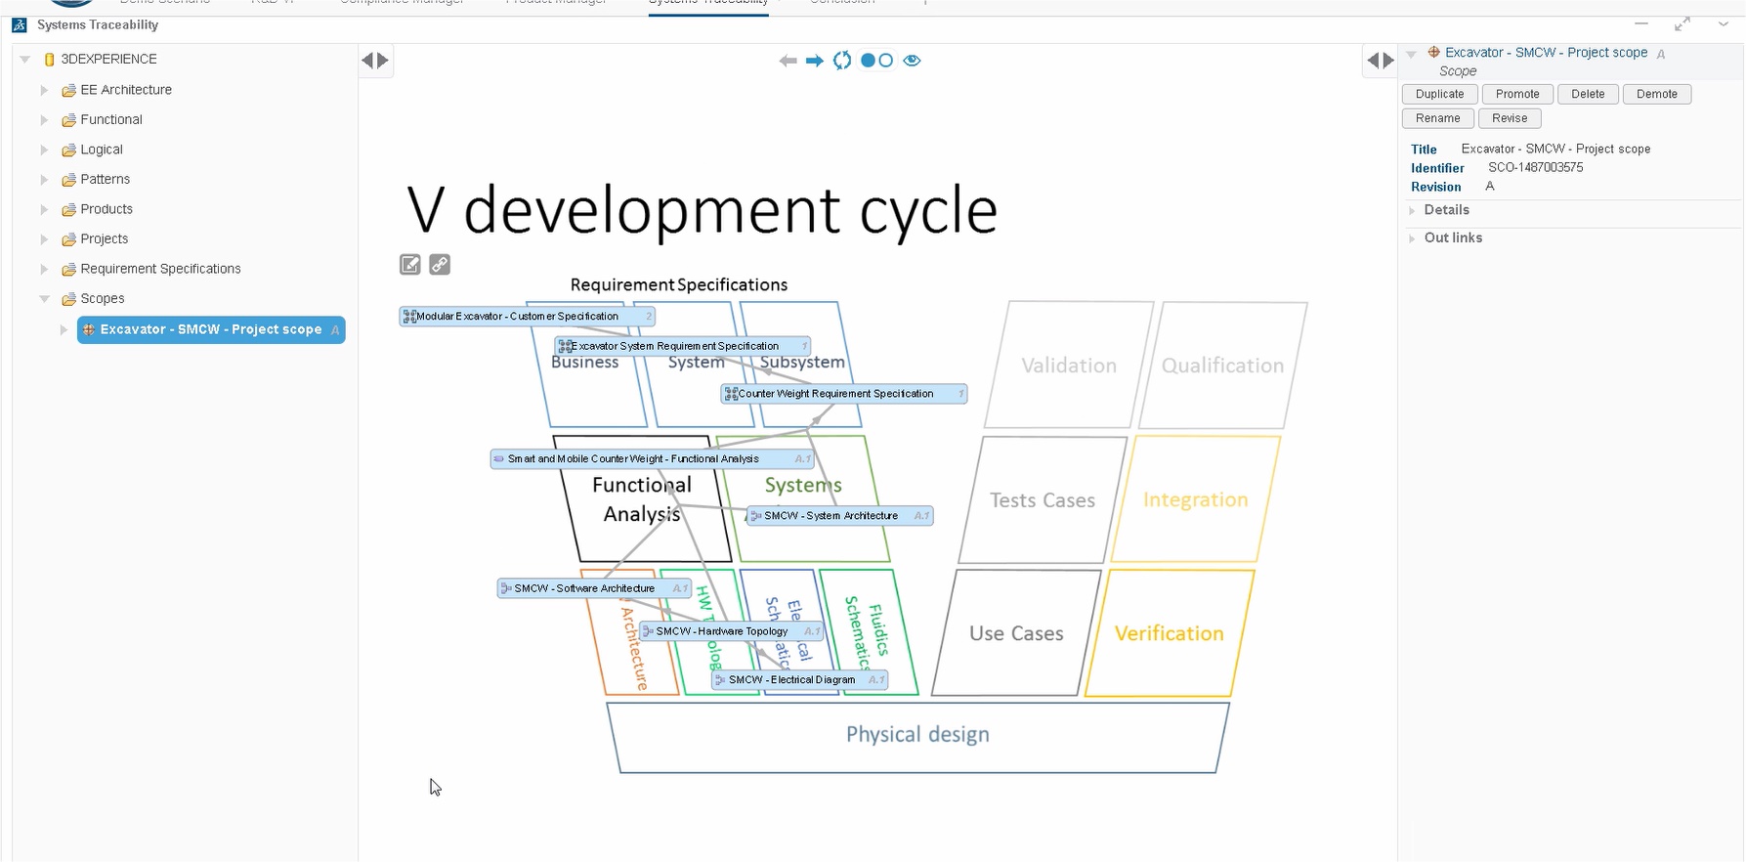Click the blue forward arrow in canvas toolbar
Screen dimensions: 1746x862
[x=815, y=61]
